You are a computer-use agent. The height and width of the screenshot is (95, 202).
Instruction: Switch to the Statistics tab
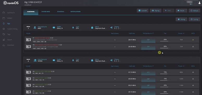pyautogui.click(x=60, y=11)
